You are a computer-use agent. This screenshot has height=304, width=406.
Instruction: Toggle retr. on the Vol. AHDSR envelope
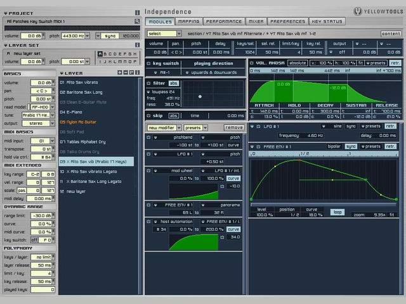395,63
